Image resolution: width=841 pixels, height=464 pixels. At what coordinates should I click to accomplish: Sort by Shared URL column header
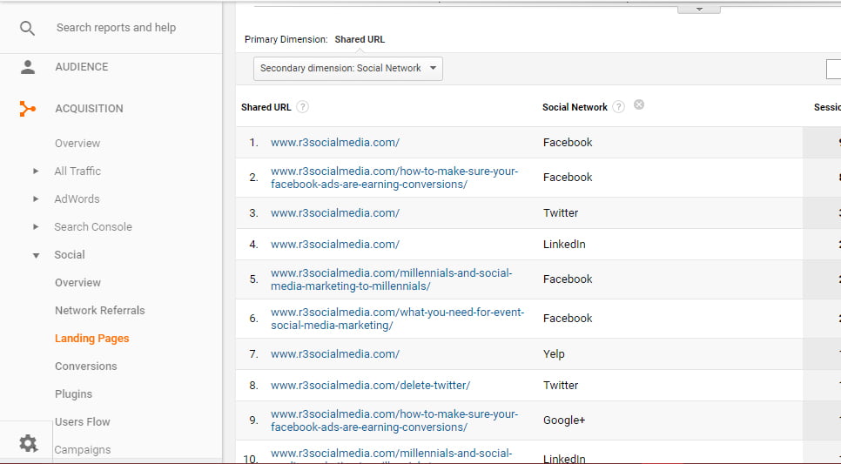click(x=266, y=107)
